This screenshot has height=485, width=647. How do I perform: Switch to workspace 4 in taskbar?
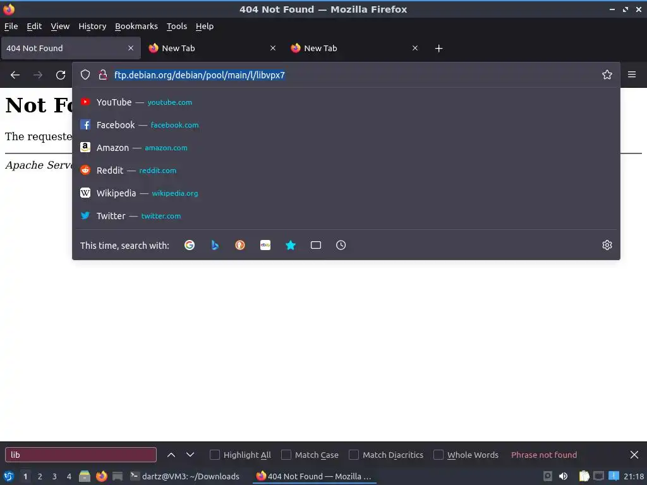69,476
